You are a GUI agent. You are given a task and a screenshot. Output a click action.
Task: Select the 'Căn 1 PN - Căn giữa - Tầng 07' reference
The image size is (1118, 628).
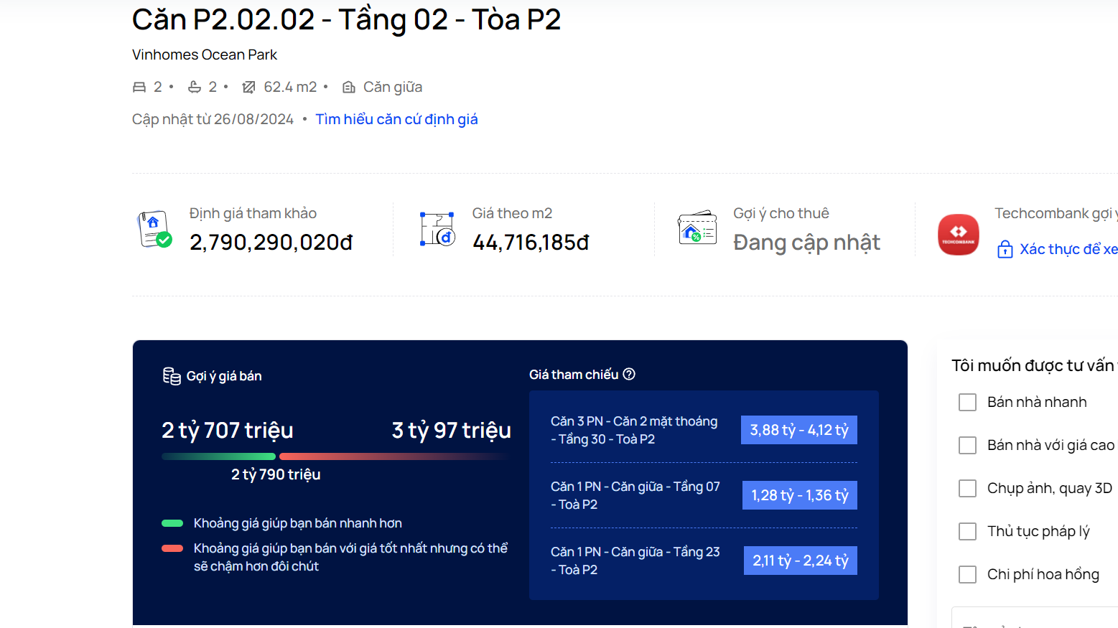tap(635, 495)
